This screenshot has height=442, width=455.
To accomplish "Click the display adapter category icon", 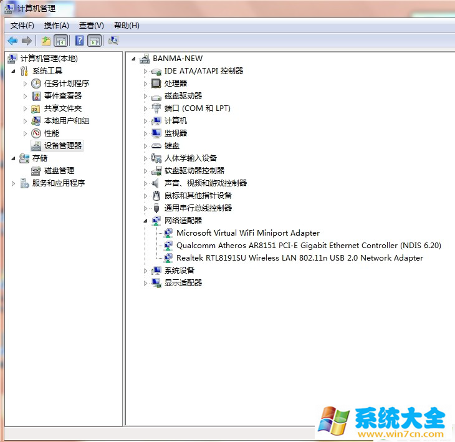I will (156, 282).
